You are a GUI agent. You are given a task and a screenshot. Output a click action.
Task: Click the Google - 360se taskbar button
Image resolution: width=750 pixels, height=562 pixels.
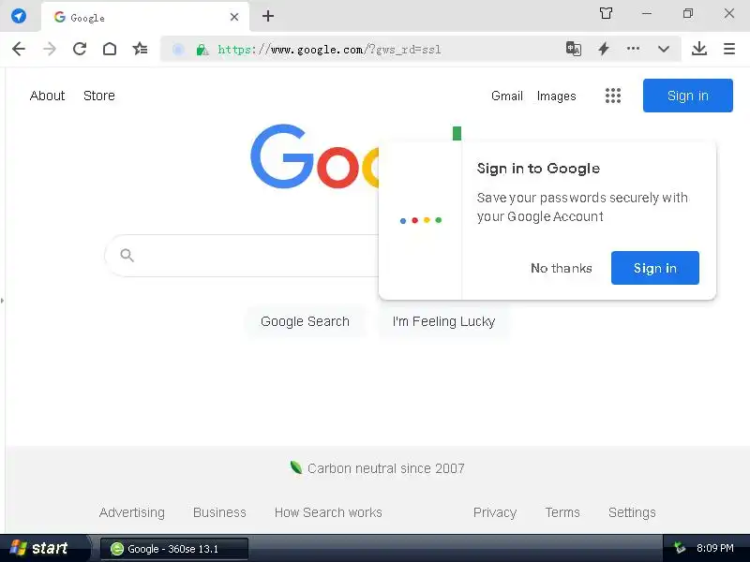(174, 549)
